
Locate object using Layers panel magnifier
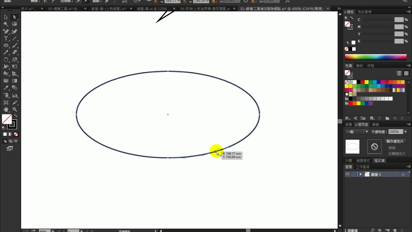(372, 230)
